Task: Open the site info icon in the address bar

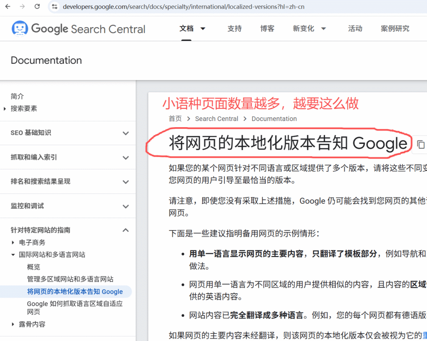Action: 55,7
